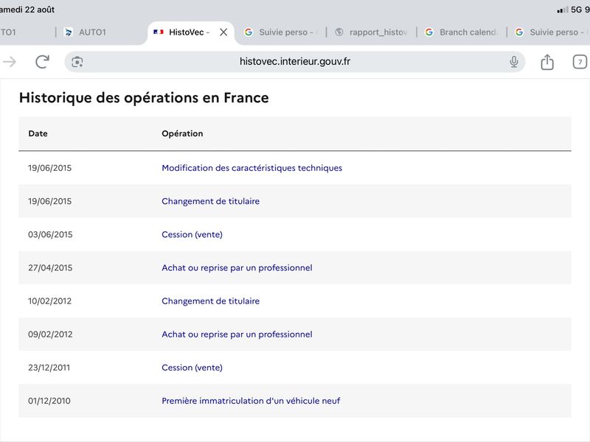Close the HistoVec tab

[x=223, y=32]
